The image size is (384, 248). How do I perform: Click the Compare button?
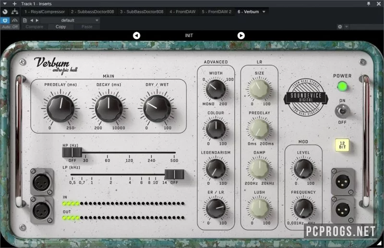(34, 27)
